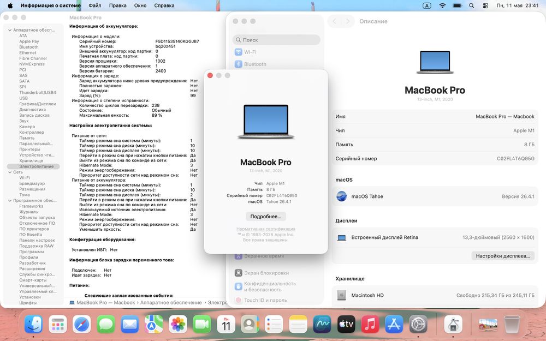The height and width of the screenshot is (341, 546).
Task: Open Finder from the dock
Action: [x=33, y=324]
